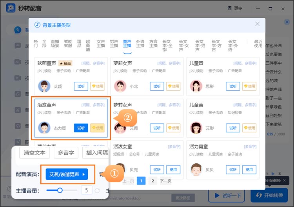Image resolution: width=294 pixels, height=207 pixels.
Task: Go to page 2 of voices
Action: coord(152,181)
